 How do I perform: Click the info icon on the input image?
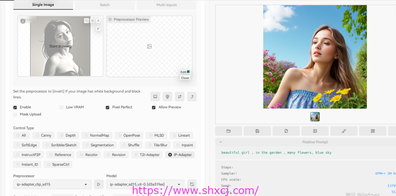pyautogui.click(x=23, y=21)
